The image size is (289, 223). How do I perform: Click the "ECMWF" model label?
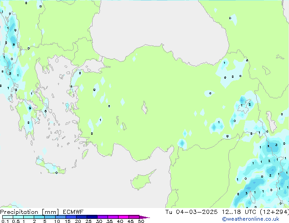pos(73,212)
